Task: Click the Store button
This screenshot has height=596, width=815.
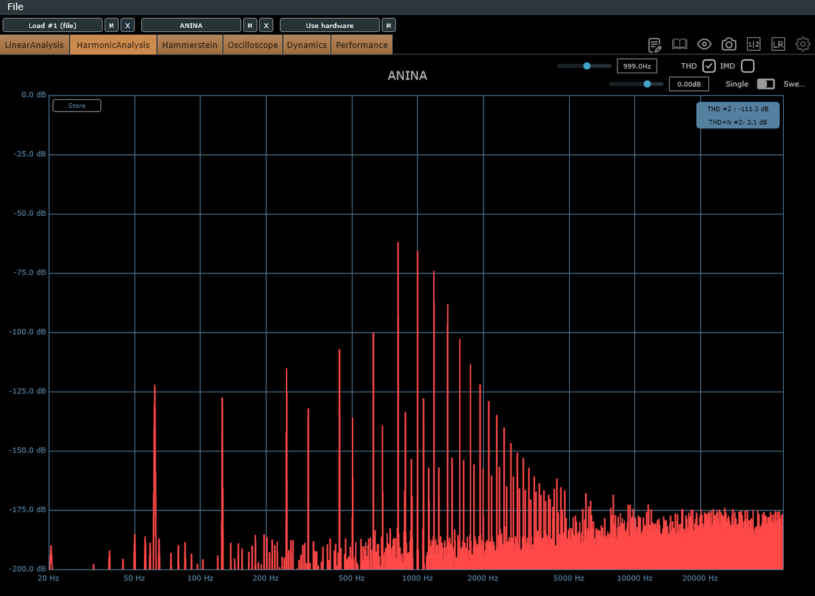Action: (x=77, y=106)
